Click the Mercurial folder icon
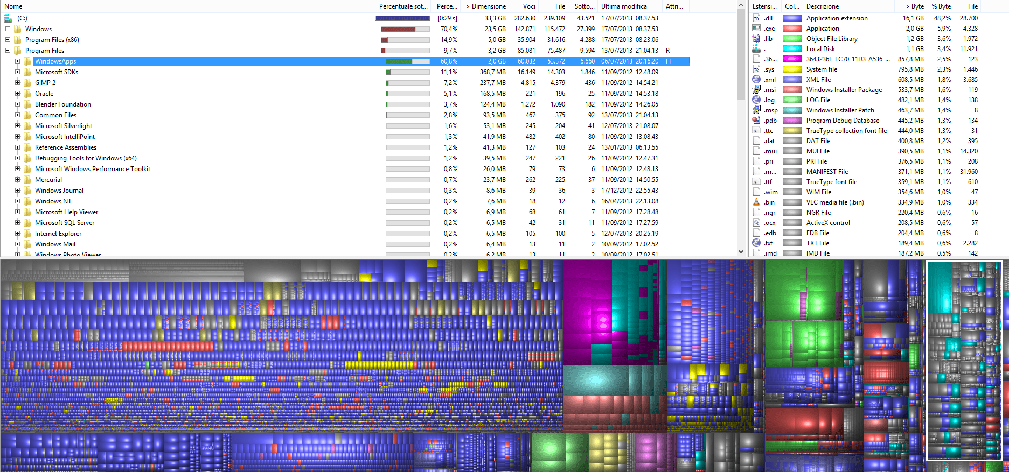 coord(27,180)
